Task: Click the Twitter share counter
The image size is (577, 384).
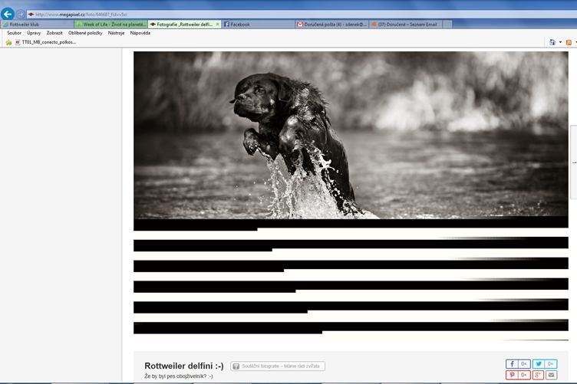Action: 551,364
